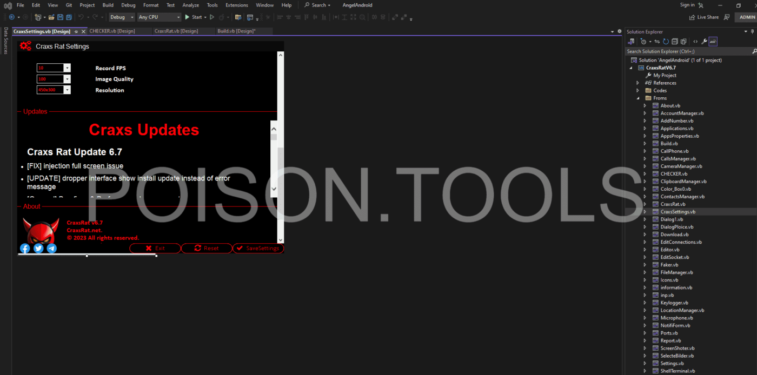The width and height of the screenshot is (757, 375).
Task: Click the Solution Explorer search magnifier icon
Action: pyautogui.click(x=754, y=51)
